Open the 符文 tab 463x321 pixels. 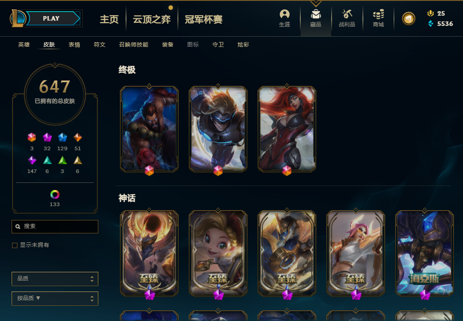100,45
